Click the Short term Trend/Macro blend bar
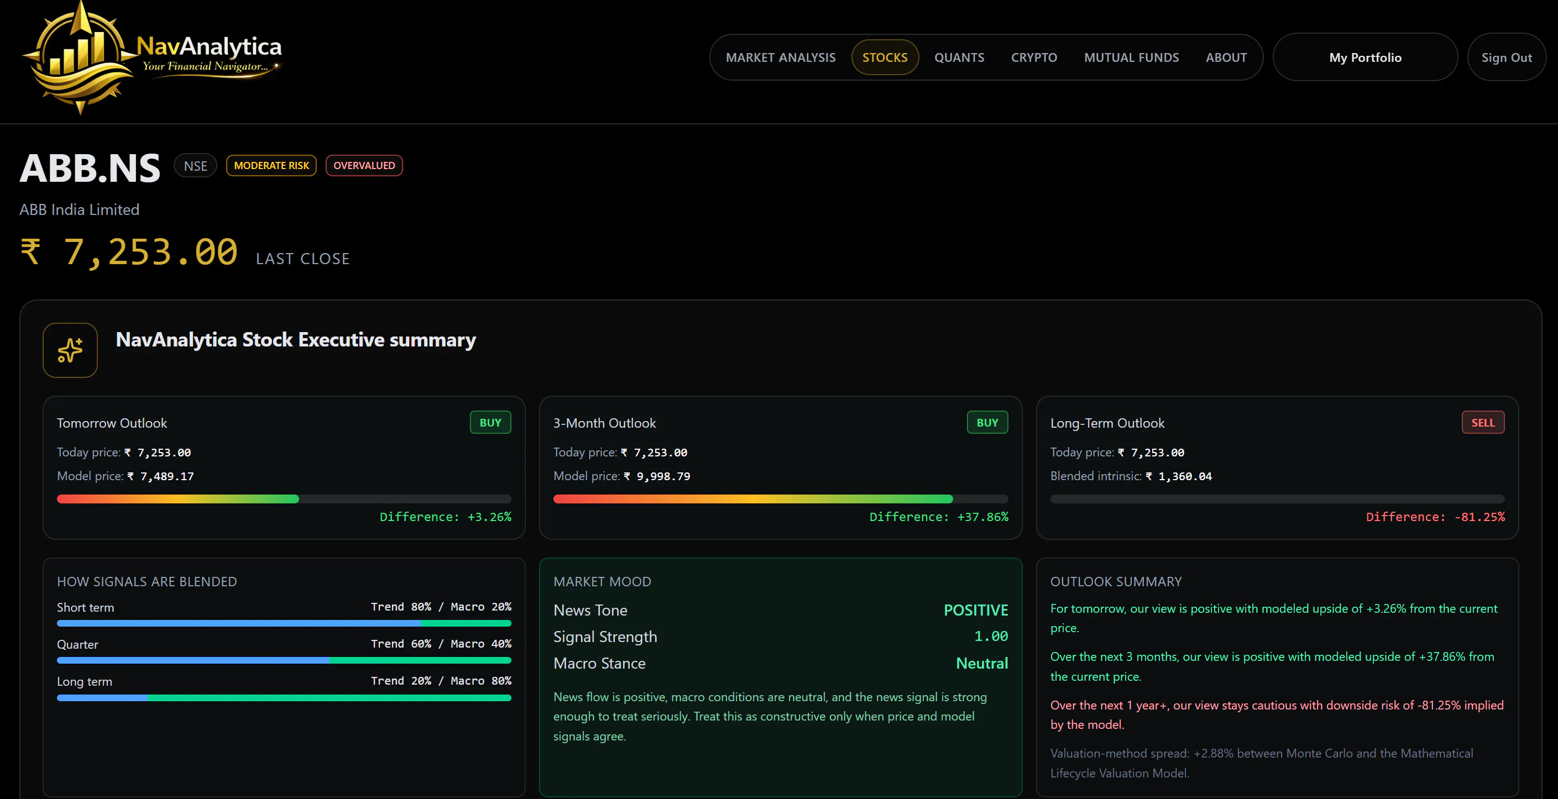Screen dimensions: 1558x799 click(284, 623)
